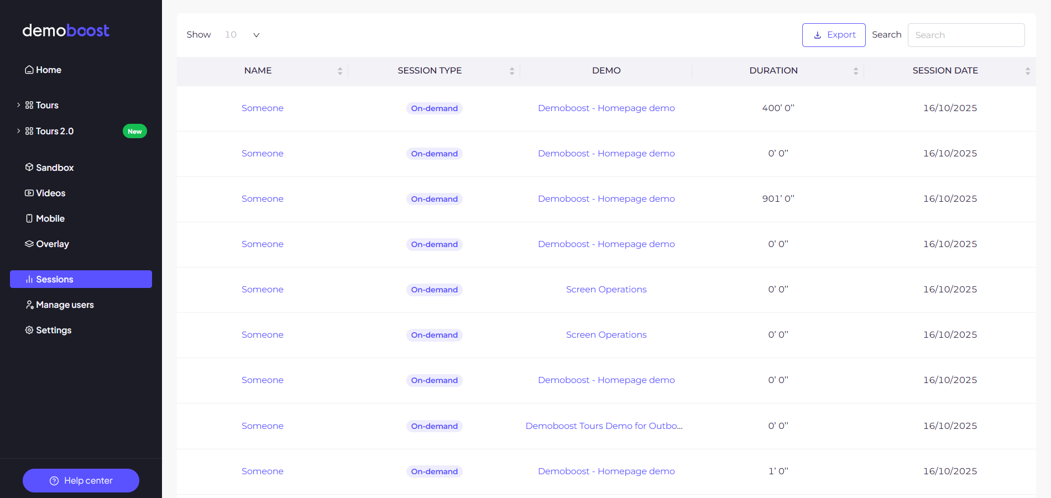Viewport: 1051px width, 498px height.
Task: Sort table by Name column arrows
Action: [x=340, y=71]
